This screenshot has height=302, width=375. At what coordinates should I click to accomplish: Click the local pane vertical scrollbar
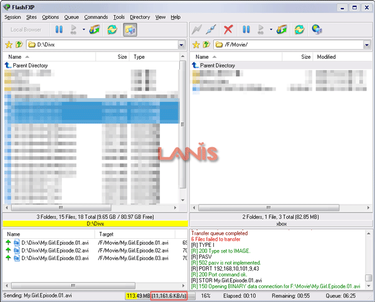click(x=182, y=124)
